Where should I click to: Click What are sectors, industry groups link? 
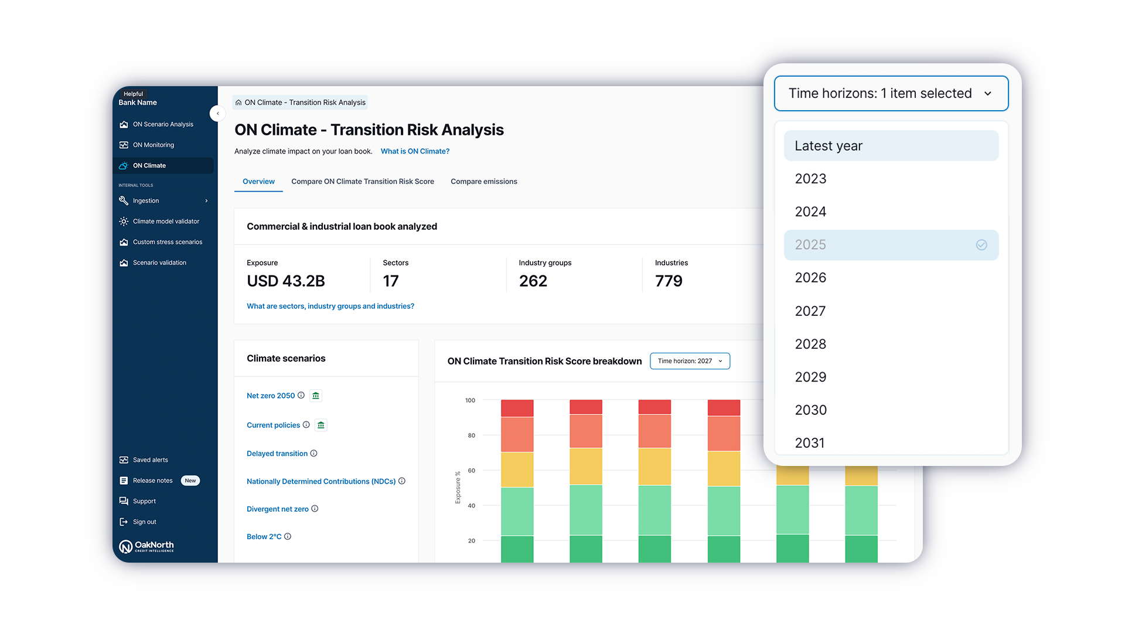click(x=330, y=306)
